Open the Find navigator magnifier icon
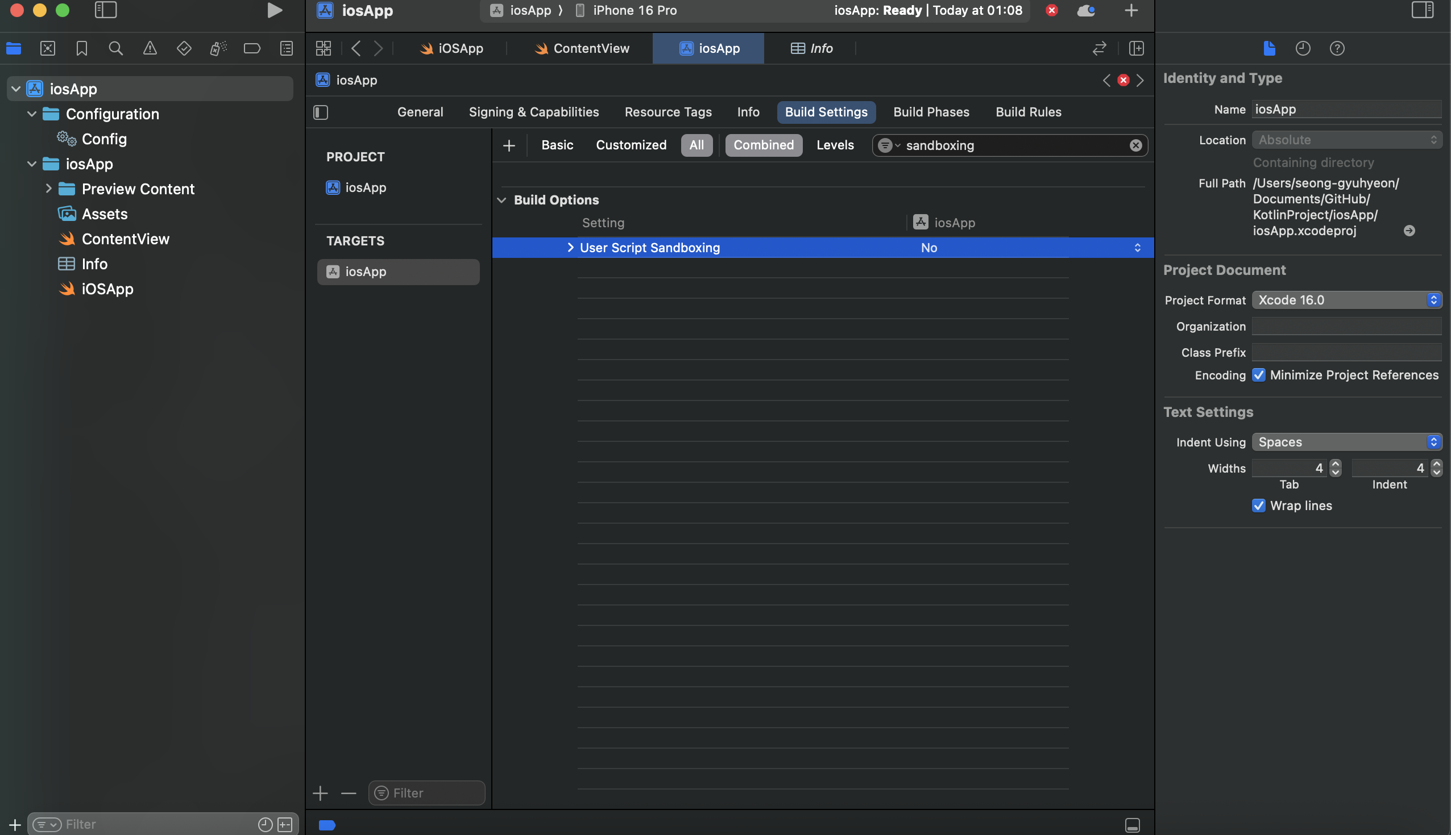 (x=115, y=48)
